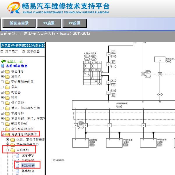175x175 pixels.
Task: Click the document icon for 功能诊断
Action: (x=17, y=160)
